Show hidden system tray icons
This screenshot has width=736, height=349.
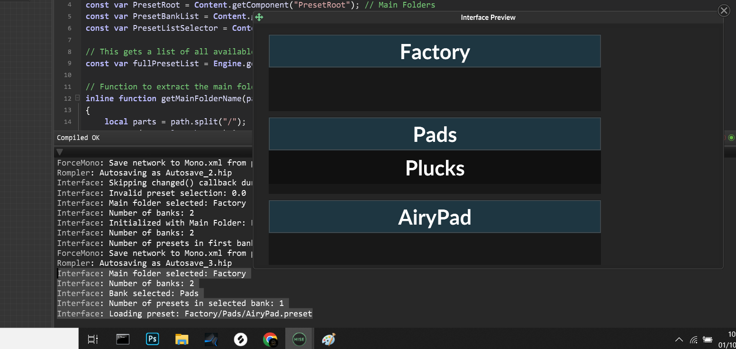(x=679, y=339)
